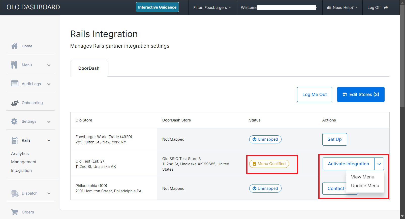Click Unmapped badge for Philadelphia store
The height and width of the screenshot is (219, 405).
(x=265, y=189)
